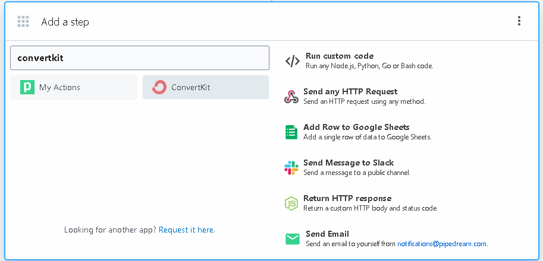Click the red ConvertKit logo icon
Screen dimensions: 543x261
(159, 87)
